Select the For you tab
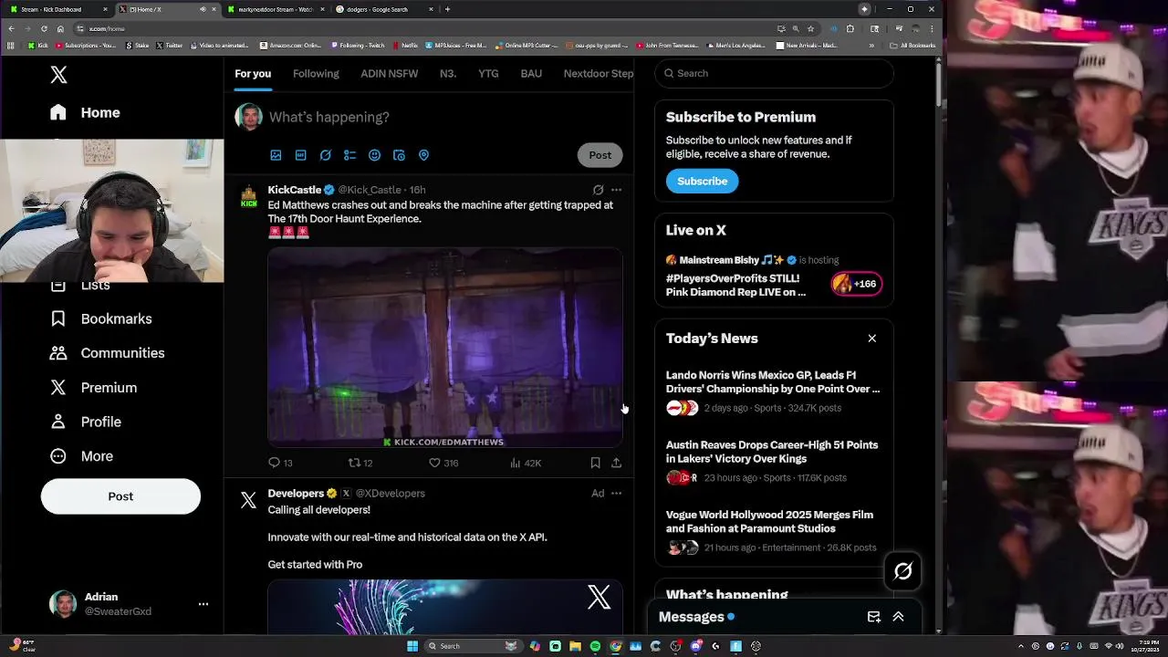Screen dimensions: 1168x657 [x=253, y=74]
